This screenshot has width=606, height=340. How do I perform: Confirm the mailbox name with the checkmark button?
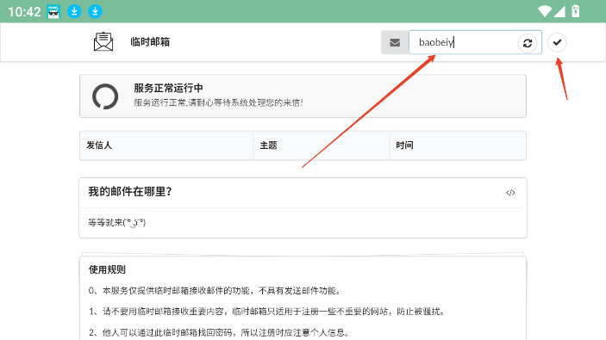[x=557, y=42]
